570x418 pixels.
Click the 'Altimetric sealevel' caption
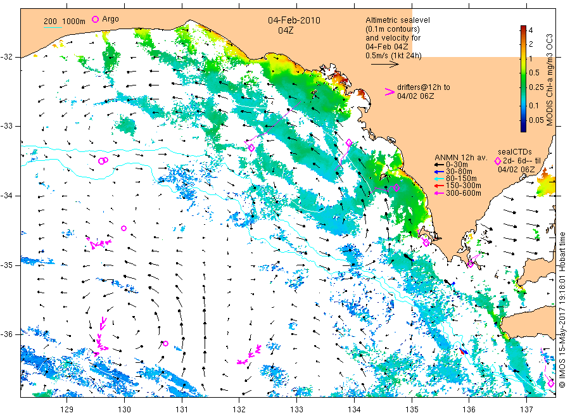398,20
